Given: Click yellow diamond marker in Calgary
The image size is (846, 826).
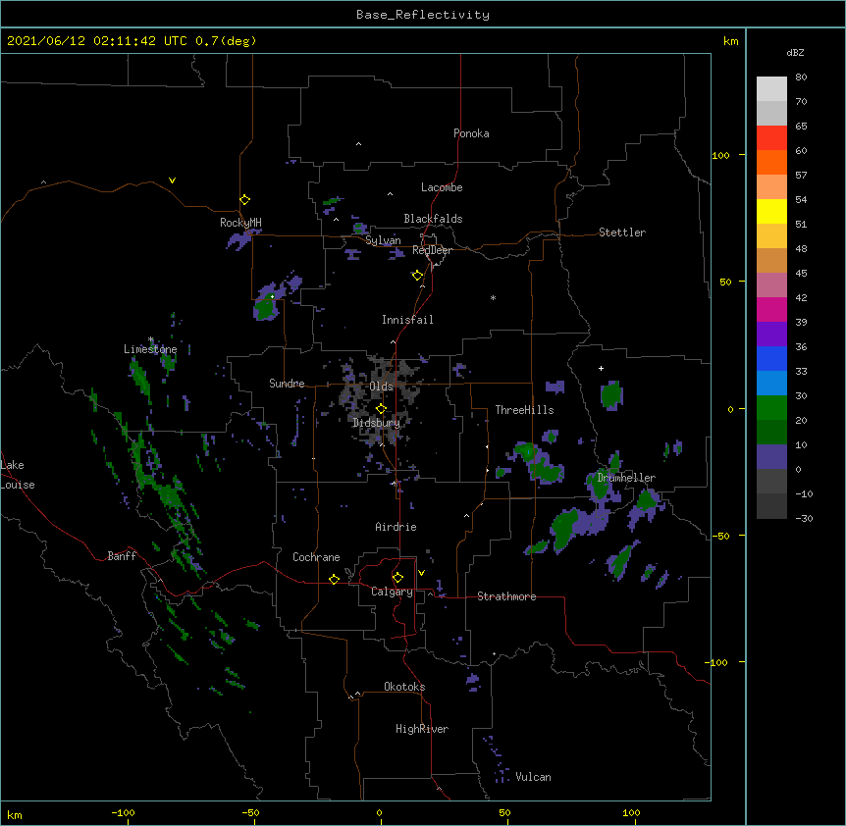Looking at the screenshot, I should (x=397, y=578).
